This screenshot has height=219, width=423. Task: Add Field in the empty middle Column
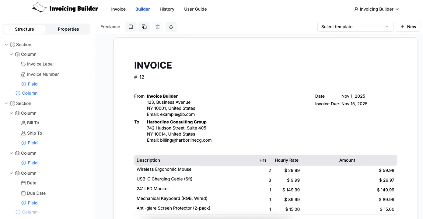(x=30, y=163)
